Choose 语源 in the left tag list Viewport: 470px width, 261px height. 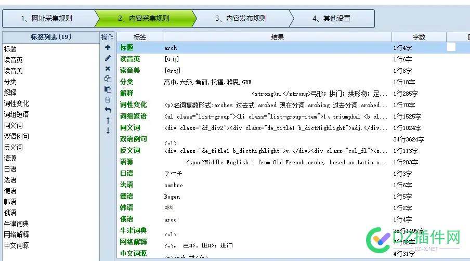point(10,158)
